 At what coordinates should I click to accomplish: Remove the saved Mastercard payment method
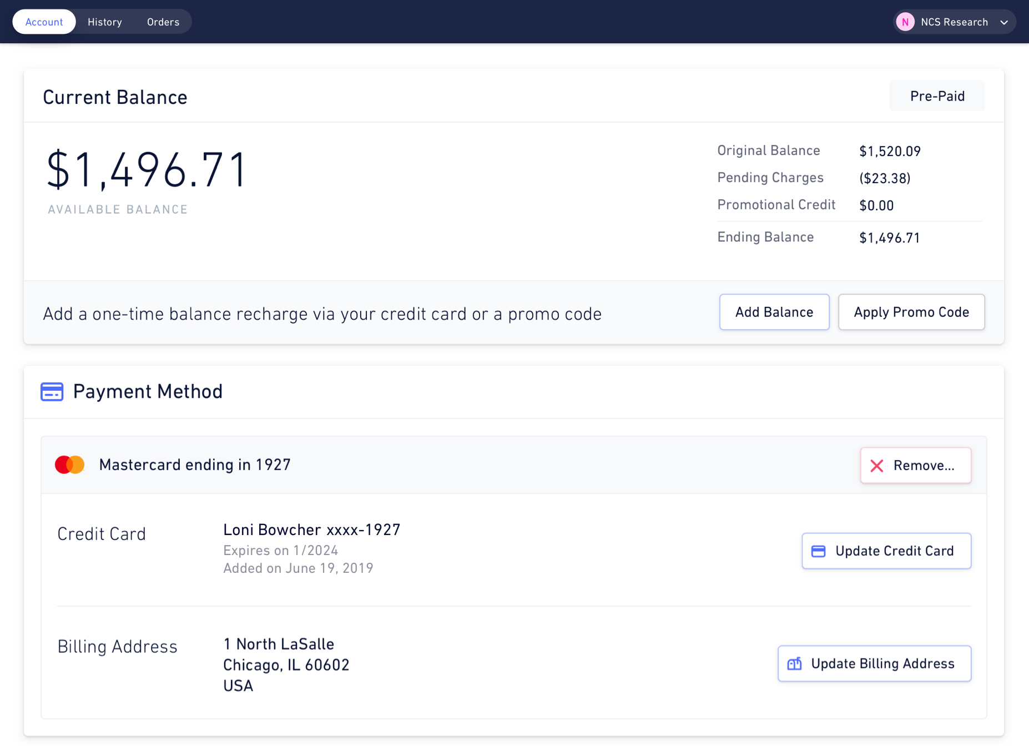tap(915, 466)
